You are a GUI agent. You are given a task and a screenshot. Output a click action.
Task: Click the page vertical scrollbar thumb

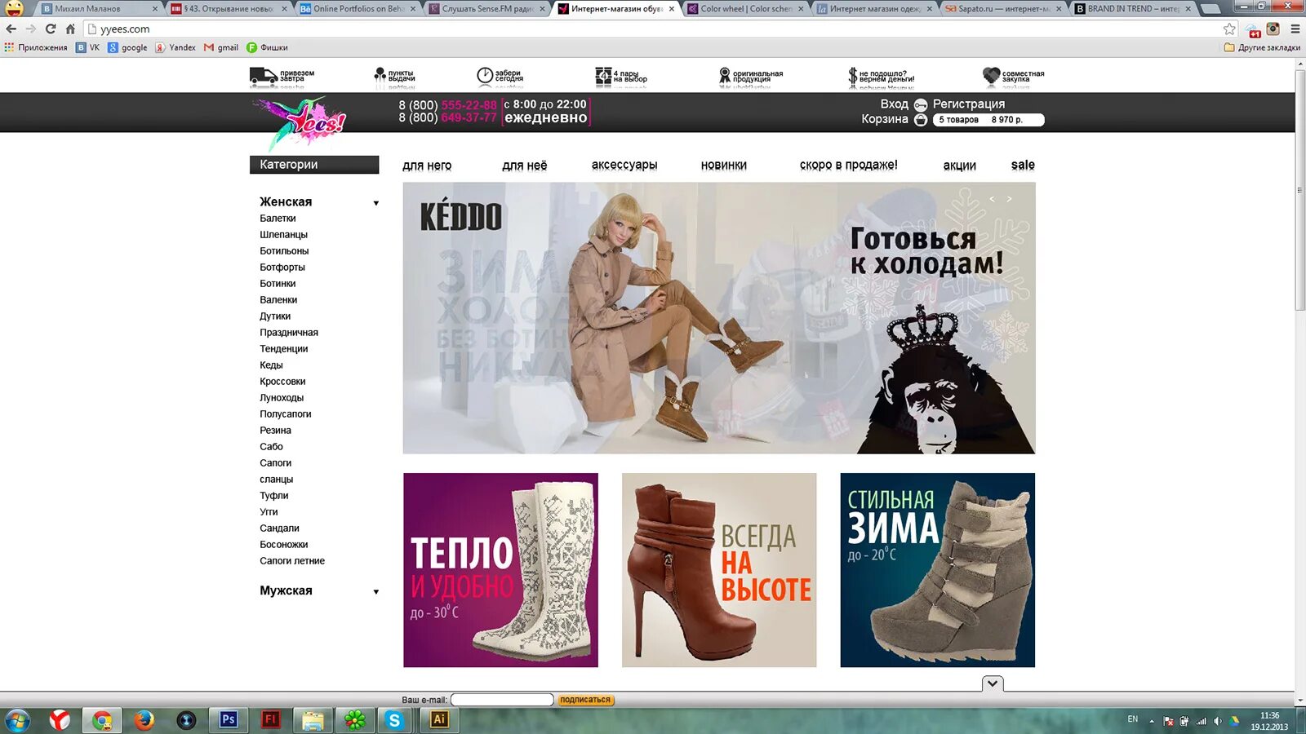[1299, 192]
